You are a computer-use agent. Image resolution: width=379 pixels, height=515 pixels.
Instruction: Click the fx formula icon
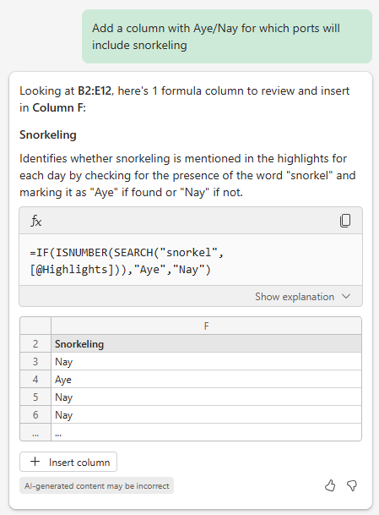point(36,221)
